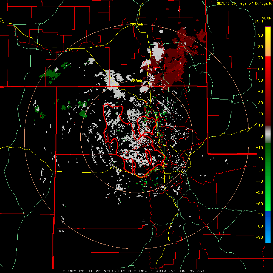Click the 40 value on the velocity scale
The image size is (273, 273).
pos(261,91)
